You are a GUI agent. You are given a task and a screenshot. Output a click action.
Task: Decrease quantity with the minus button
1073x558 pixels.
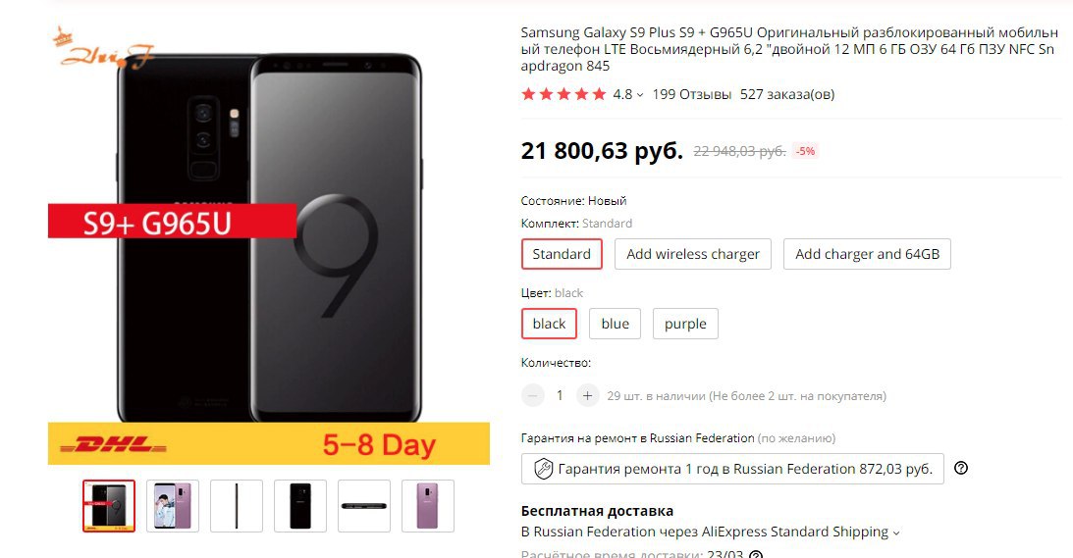coord(532,395)
